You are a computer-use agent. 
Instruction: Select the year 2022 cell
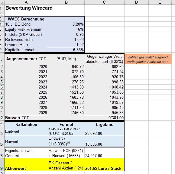(26, 77)
